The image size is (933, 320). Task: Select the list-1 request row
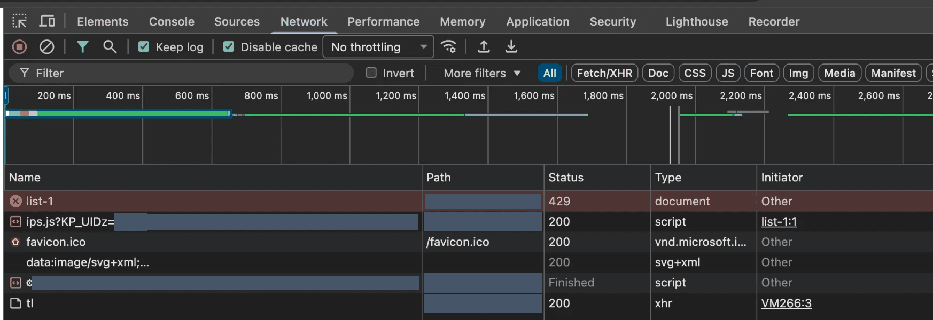tap(469, 201)
